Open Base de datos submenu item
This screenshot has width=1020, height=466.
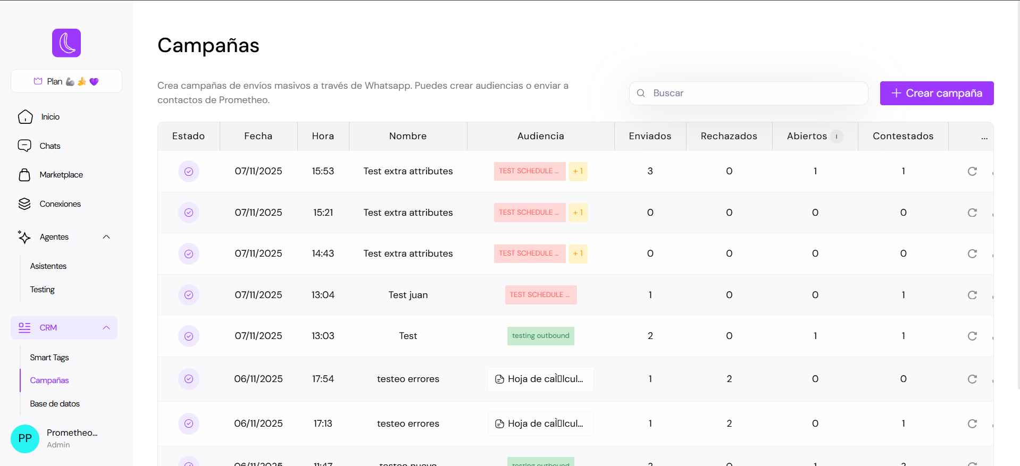(55, 404)
